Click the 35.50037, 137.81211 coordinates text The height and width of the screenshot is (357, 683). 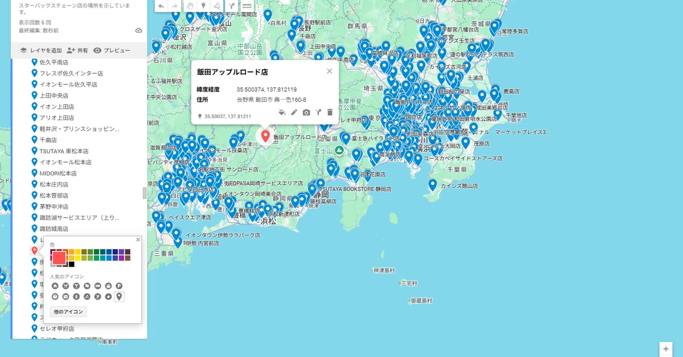pyautogui.click(x=228, y=117)
